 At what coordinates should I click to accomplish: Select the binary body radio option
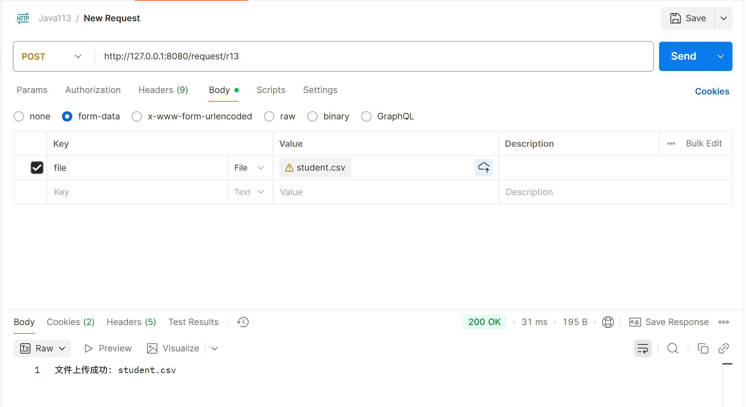(x=312, y=116)
